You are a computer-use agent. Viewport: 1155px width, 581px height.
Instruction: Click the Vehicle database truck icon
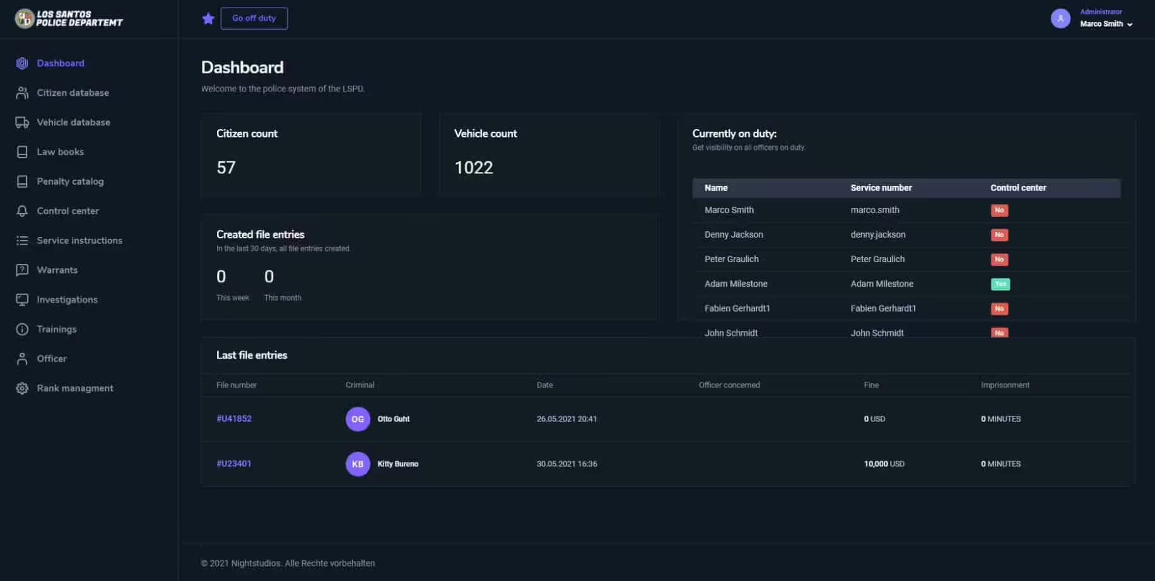tap(22, 122)
